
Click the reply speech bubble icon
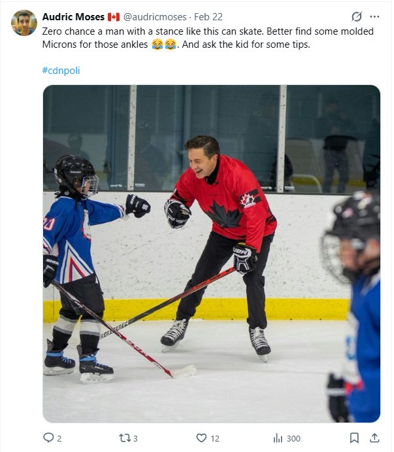click(48, 438)
